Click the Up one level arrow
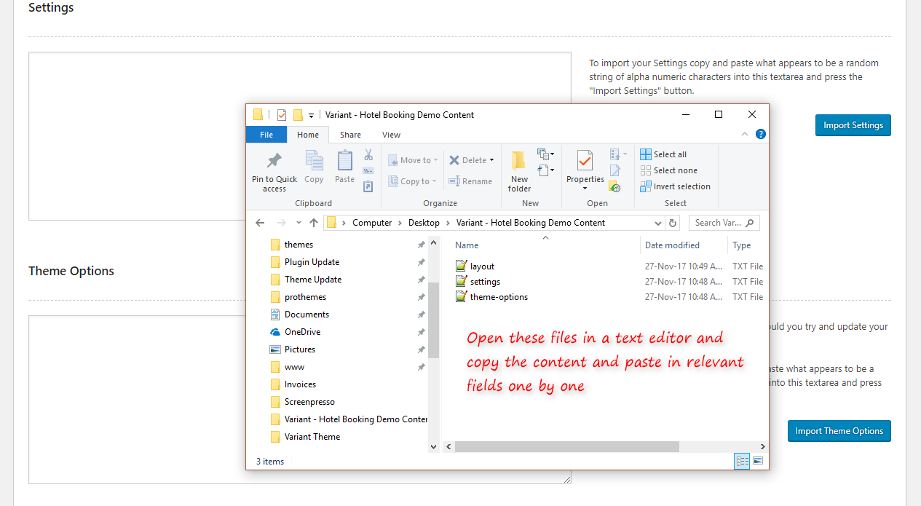This screenshot has width=921, height=506. 314,223
